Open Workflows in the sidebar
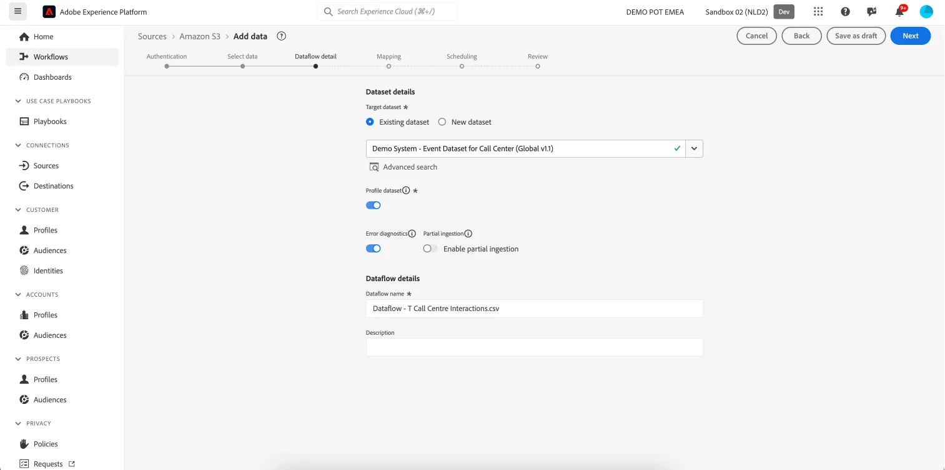The image size is (945, 470). (x=62, y=57)
